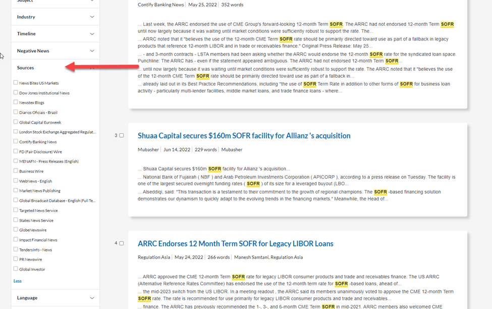Expand the Industry filter section

(55, 17)
